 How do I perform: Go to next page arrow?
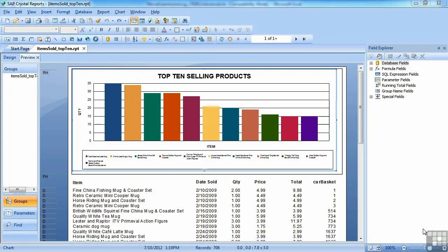pos(296,39)
